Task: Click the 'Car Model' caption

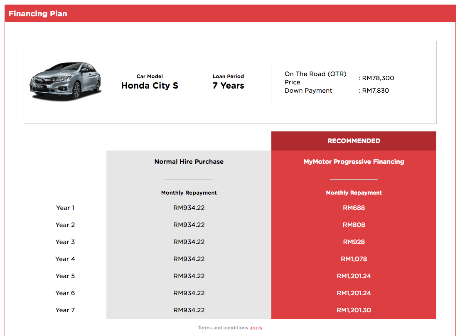Action: pyautogui.click(x=150, y=77)
